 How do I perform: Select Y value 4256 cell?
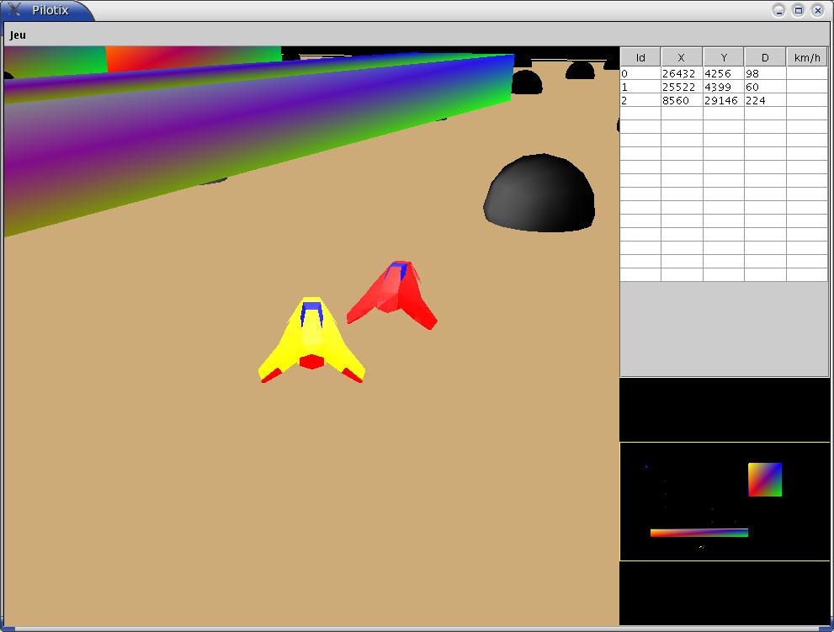pyautogui.click(x=724, y=73)
